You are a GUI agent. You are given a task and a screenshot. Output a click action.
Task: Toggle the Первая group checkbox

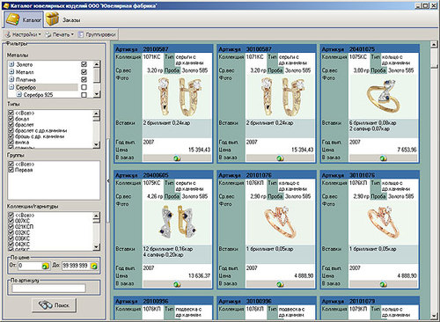11,170
